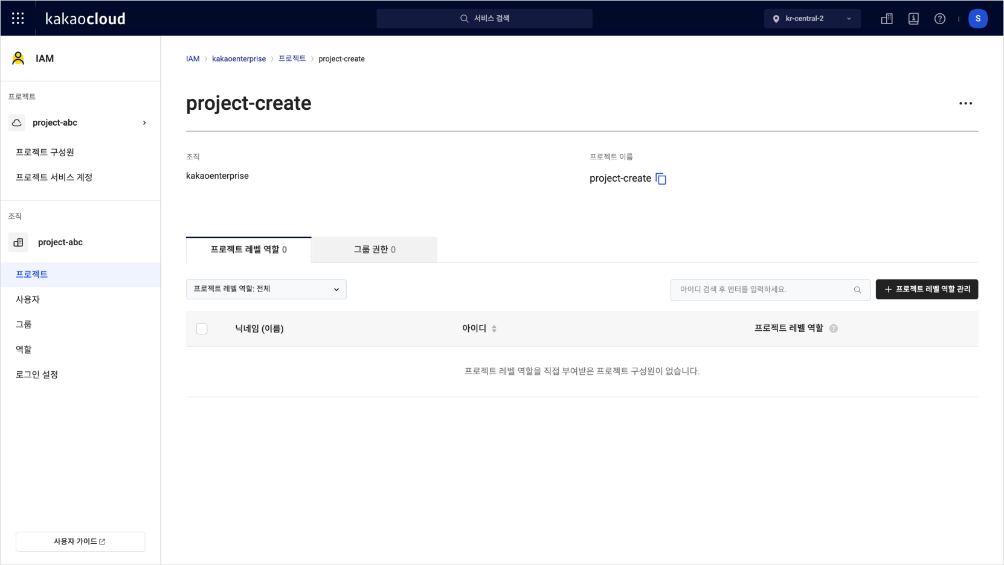1004x565 pixels.
Task: Click the kakaoenterprise organization value
Action: click(x=217, y=176)
